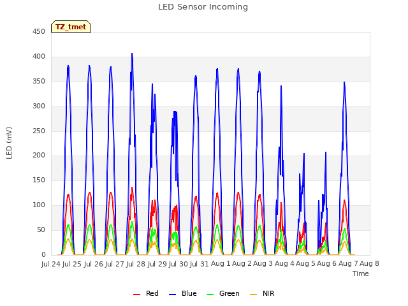The height and width of the screenshot is (306, 408).
Task: Click the Jul 31 x-axis date label
Action: pos(200,264)
